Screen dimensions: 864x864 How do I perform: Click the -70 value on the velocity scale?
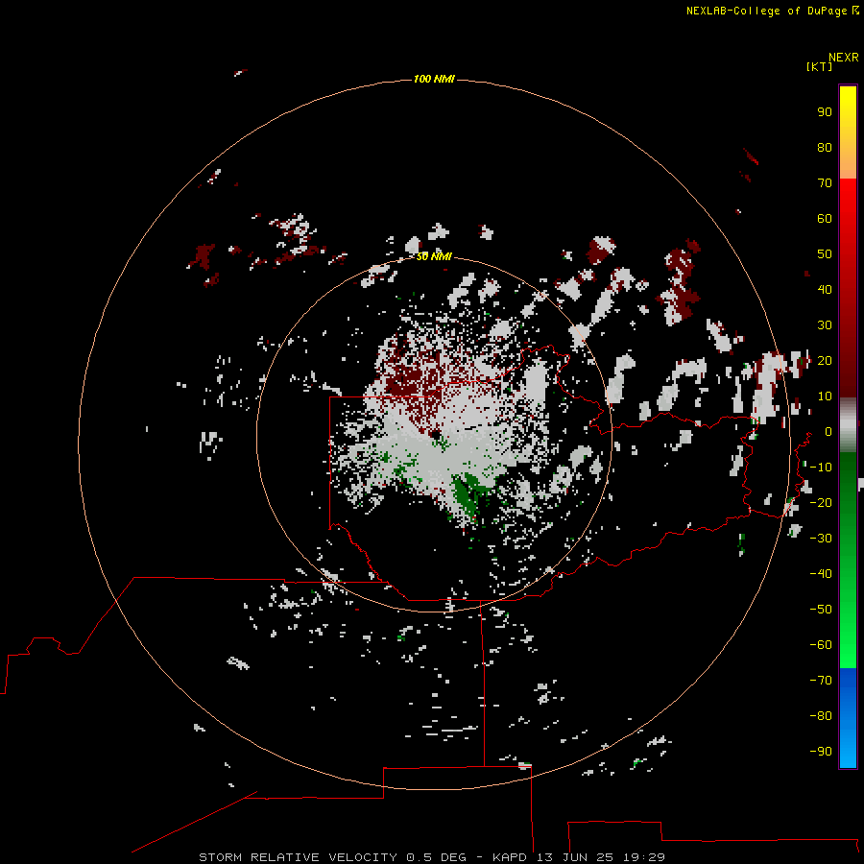click(821, 681)
